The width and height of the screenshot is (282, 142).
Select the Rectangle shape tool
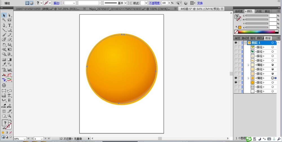pos(10,30)
